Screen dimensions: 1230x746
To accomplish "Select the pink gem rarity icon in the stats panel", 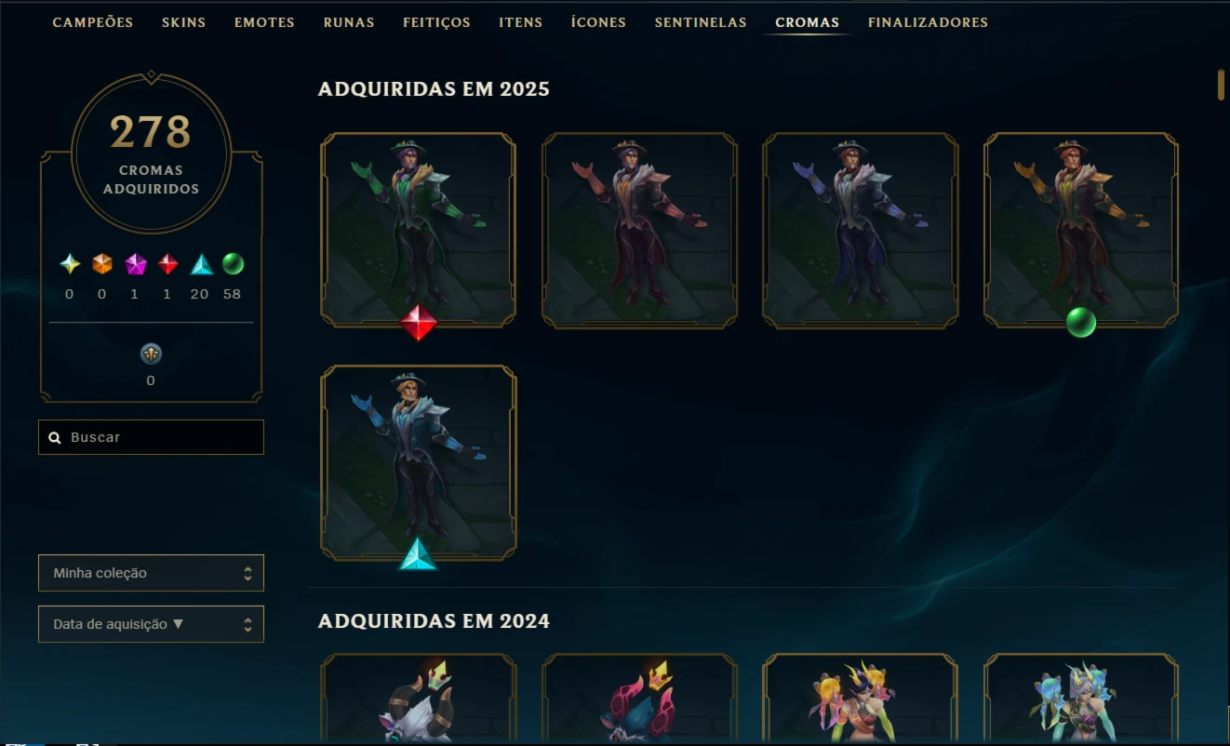I will (x=136, y=264).
